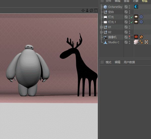151x139 pixels.
Task: Select the checkerboard tag on Studio C
Action: pos(146,42)
